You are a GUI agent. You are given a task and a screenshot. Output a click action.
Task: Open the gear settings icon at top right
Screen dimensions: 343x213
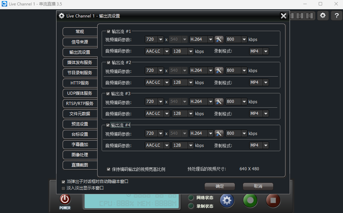323,15
